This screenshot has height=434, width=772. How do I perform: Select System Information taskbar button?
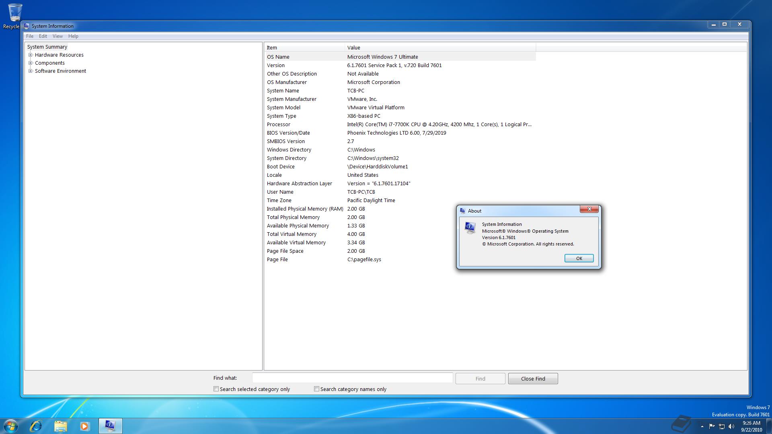[x=110, y=426]
